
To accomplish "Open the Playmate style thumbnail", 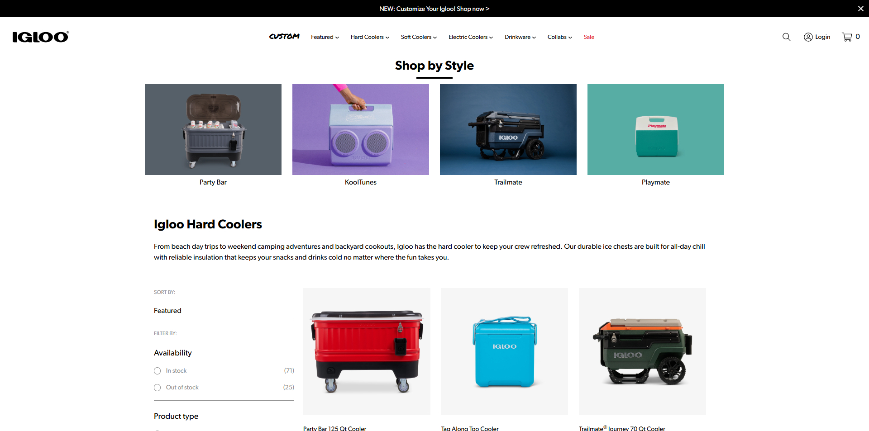I will [656, 129].
